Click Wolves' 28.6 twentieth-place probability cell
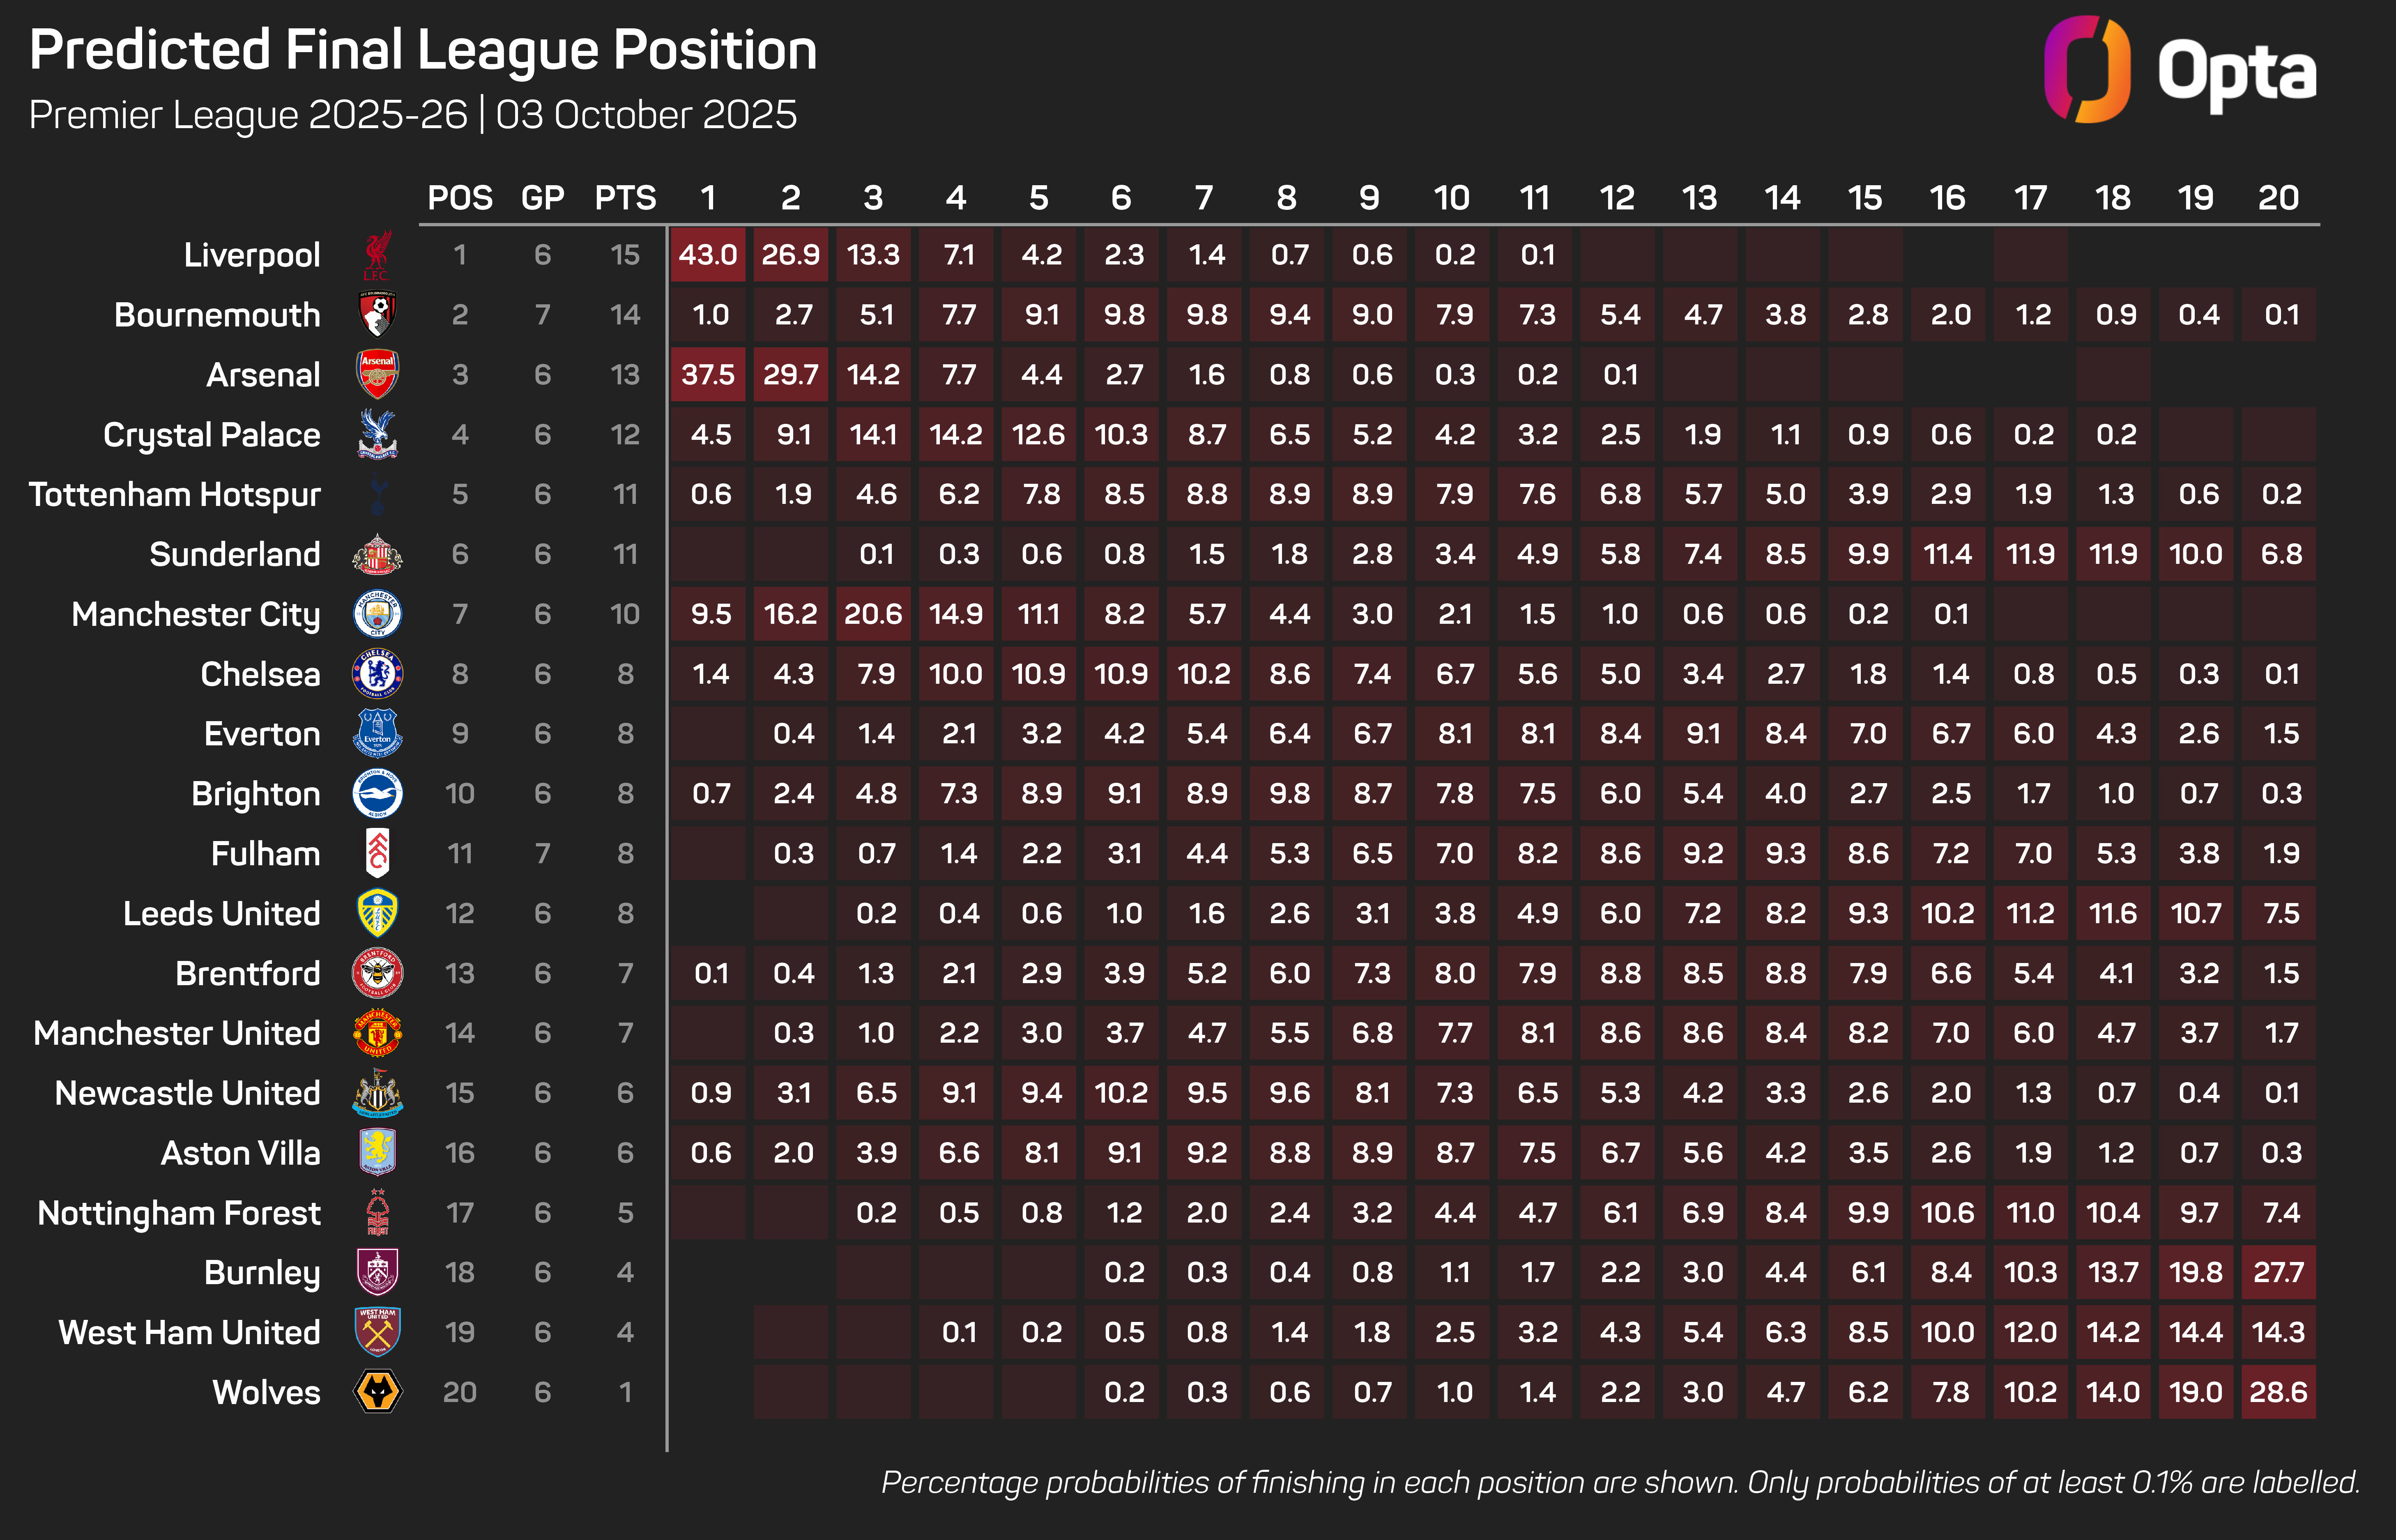Image resolution: width=2396 pixels, height=1540 pixels. [2278, 1392]
